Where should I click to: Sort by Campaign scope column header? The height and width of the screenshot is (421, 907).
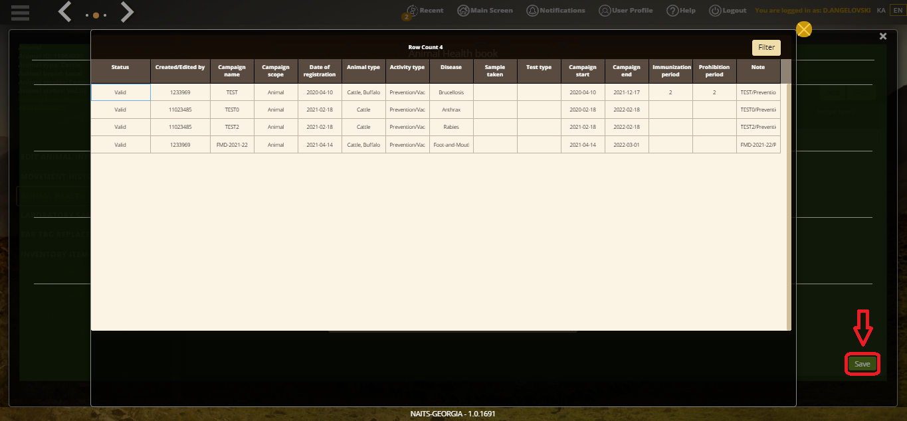pos(276,71)
